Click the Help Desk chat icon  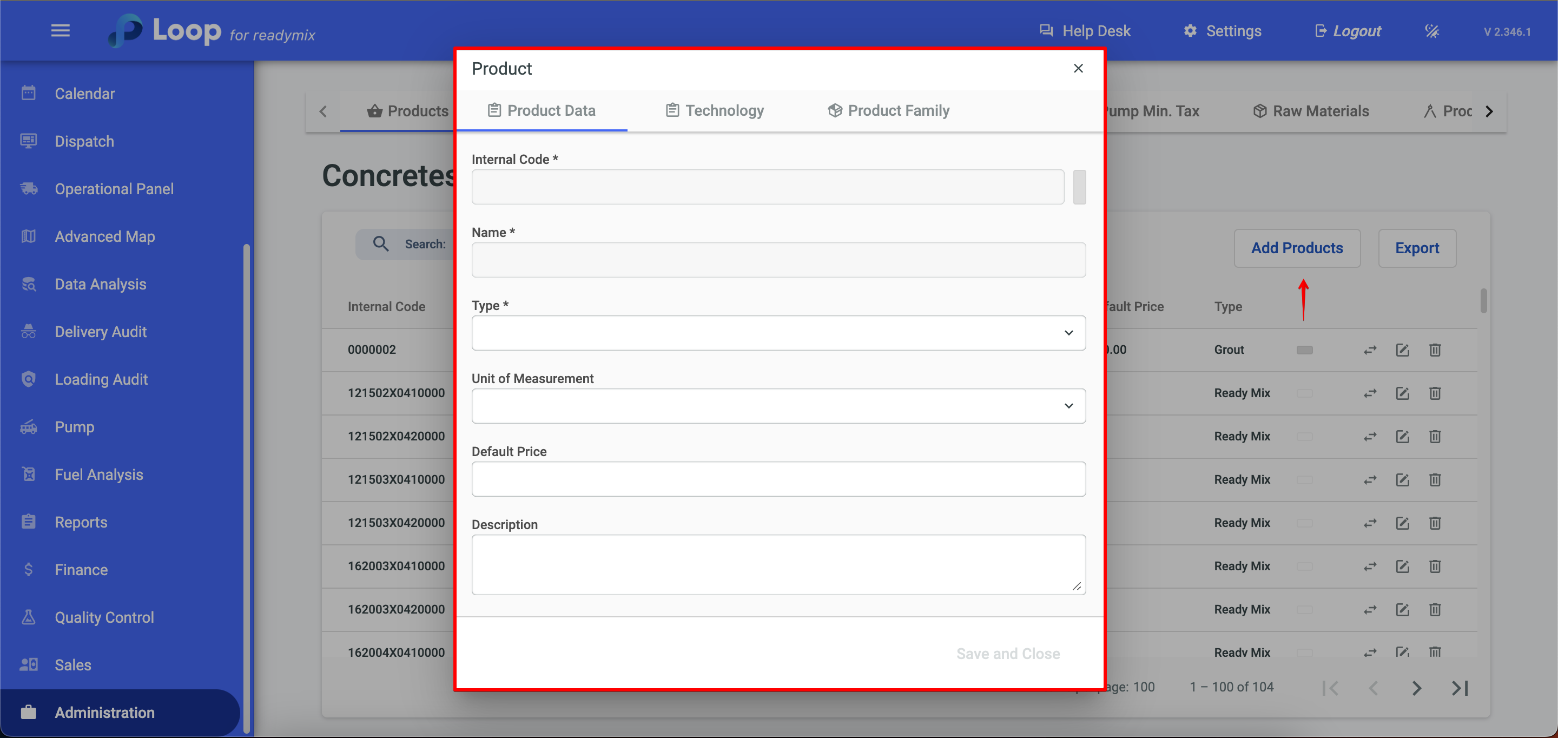pos(1046,31)
